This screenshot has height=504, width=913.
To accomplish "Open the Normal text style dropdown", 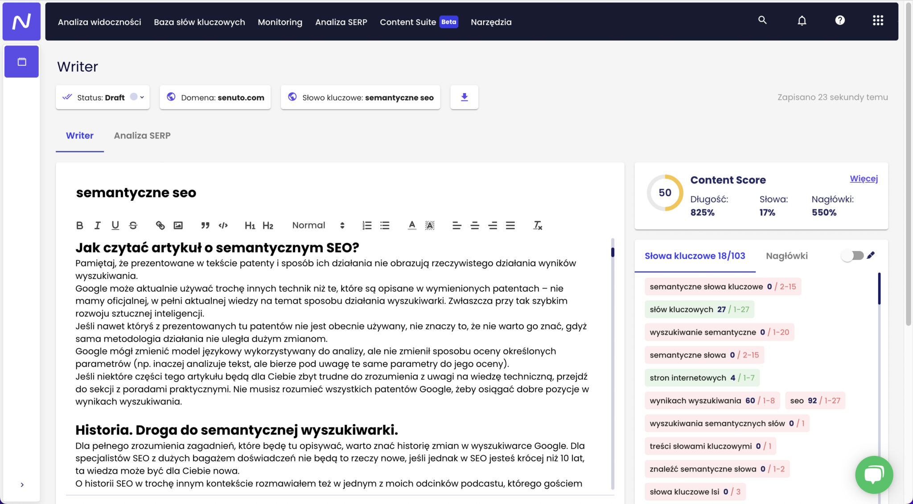I will tap(318, 225).
